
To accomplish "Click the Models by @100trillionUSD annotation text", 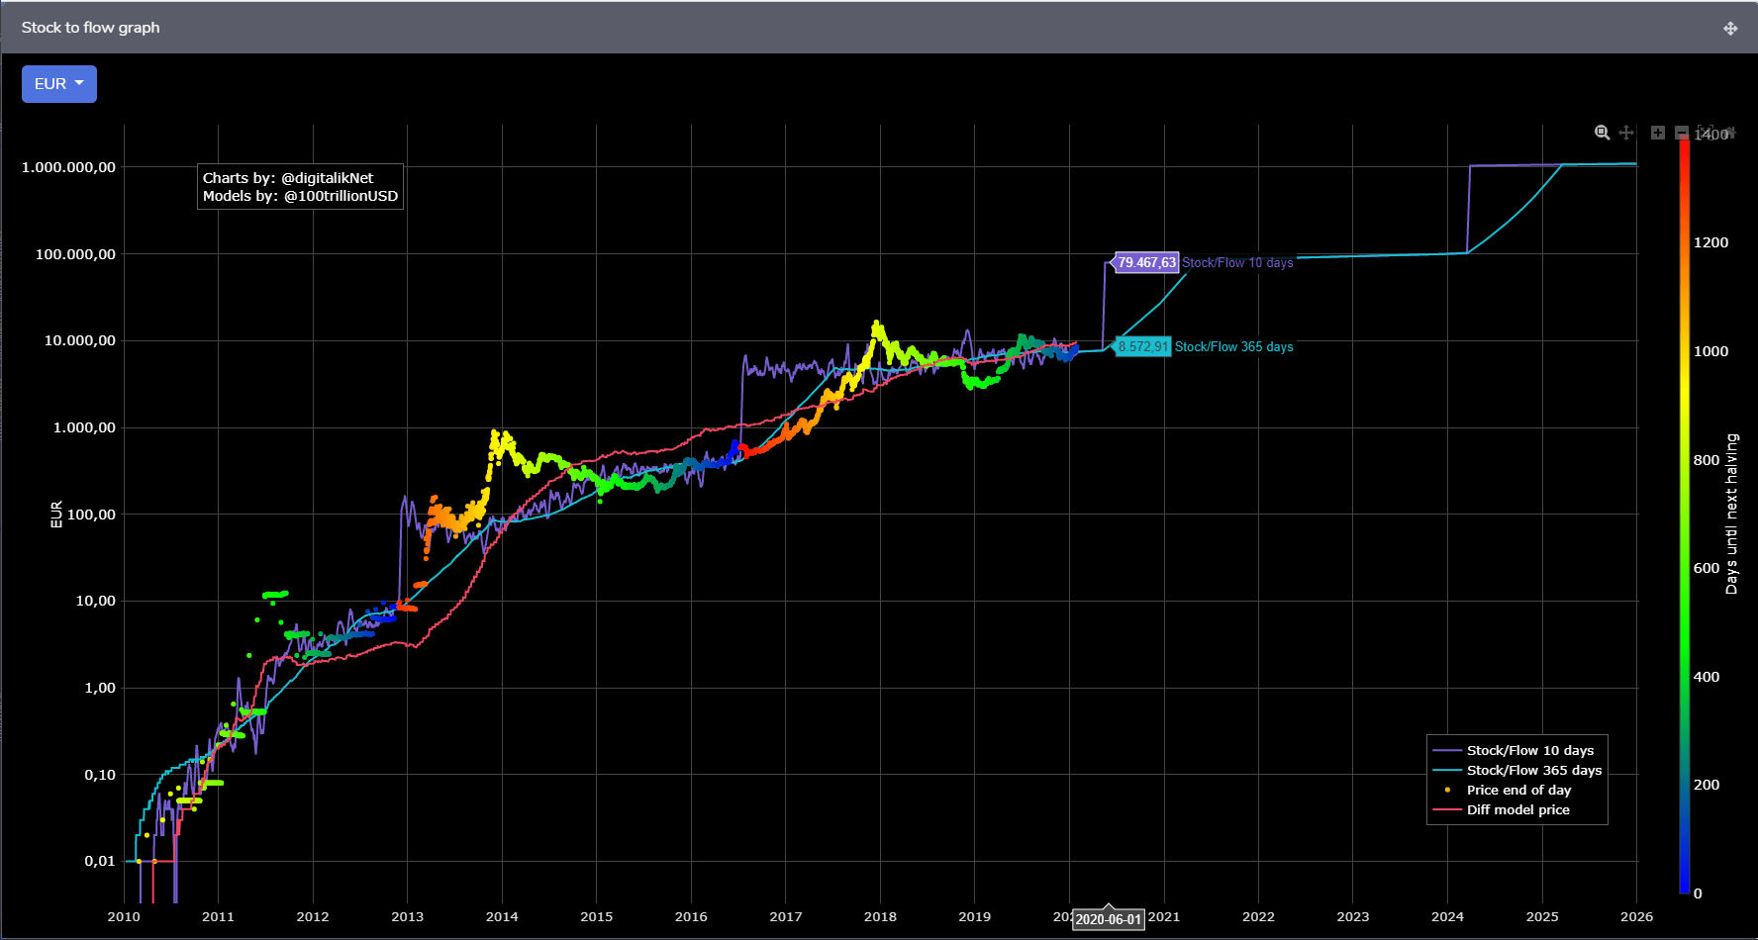I will pos(300,196).
